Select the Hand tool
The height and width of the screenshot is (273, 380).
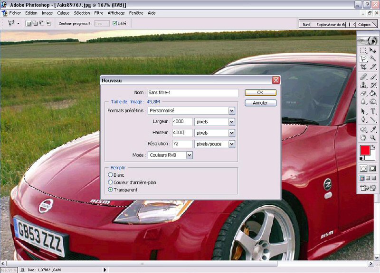coord(363,138)
